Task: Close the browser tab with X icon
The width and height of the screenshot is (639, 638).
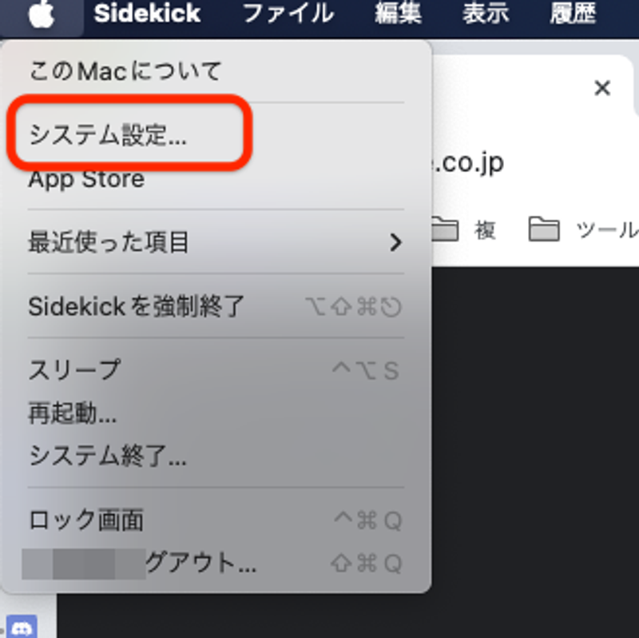Action: (602, 88)
